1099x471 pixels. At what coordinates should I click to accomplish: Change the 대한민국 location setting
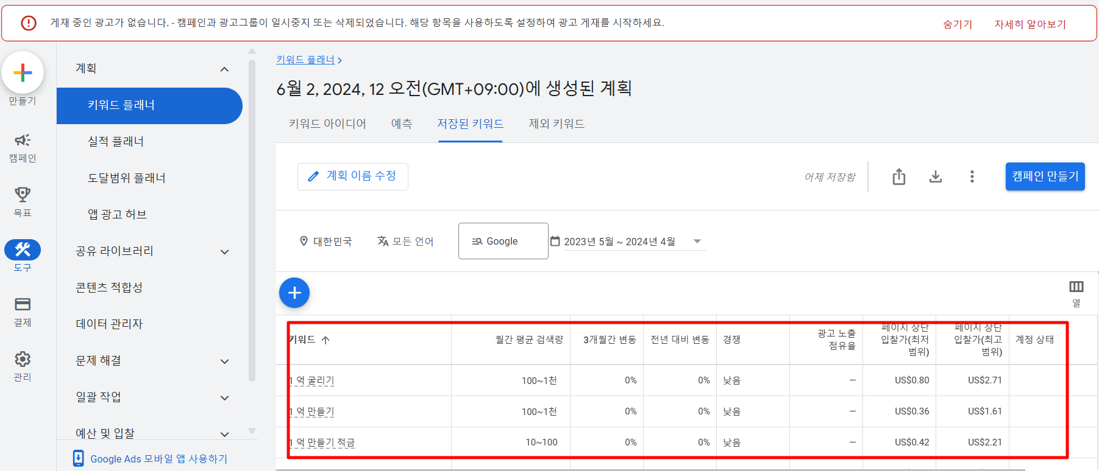(x=326, y=241)
